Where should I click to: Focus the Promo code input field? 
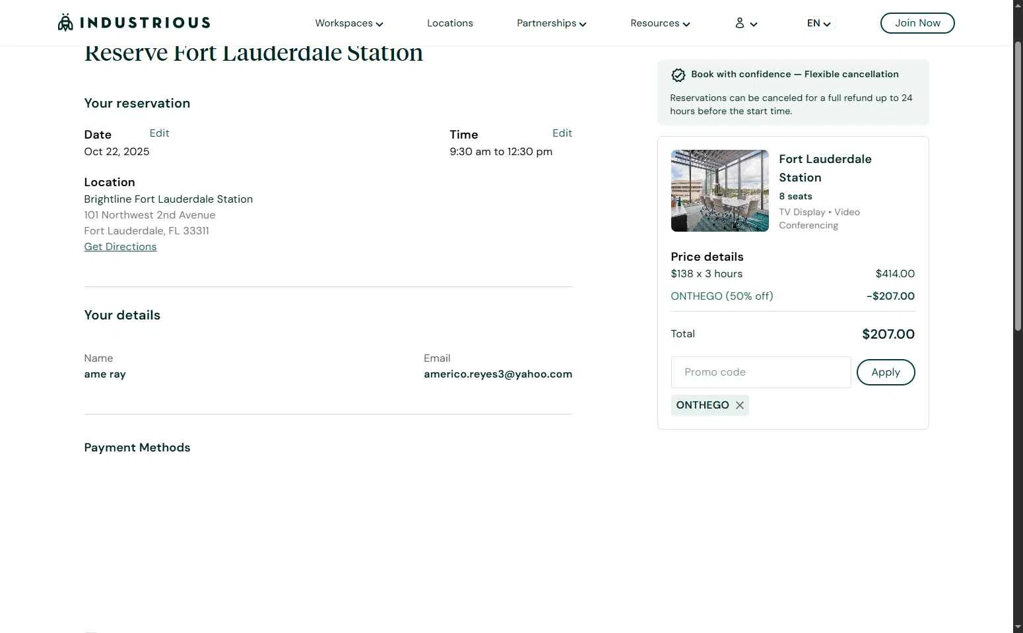761,372
